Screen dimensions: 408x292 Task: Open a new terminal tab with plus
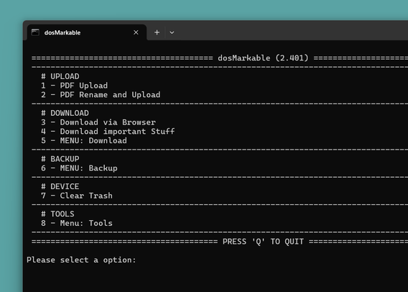(x=157, y=32)
